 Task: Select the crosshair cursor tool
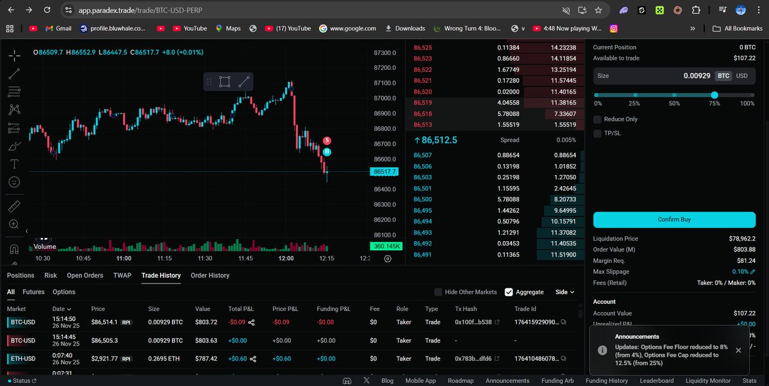pos(14,56)
